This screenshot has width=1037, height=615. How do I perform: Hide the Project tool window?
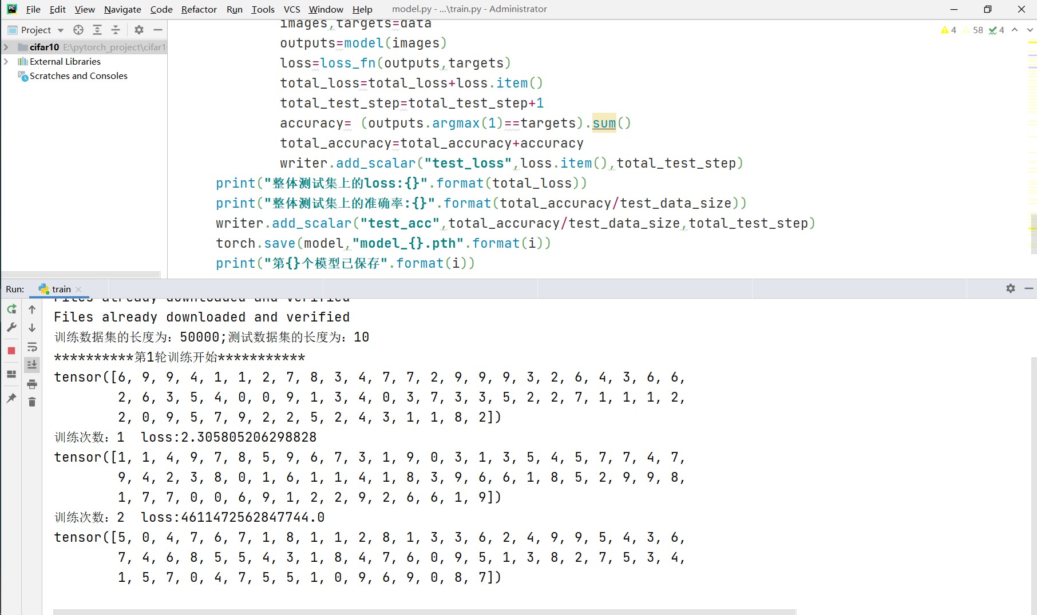click(x=158, y=30)
